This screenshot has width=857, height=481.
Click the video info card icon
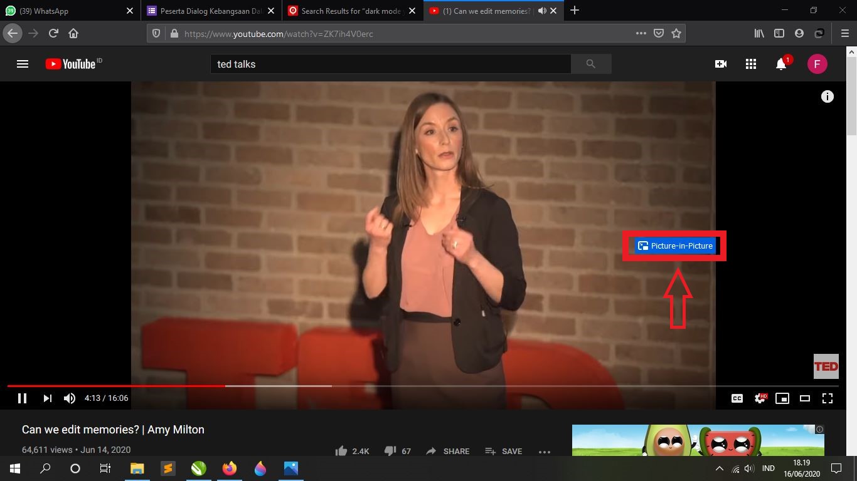pyautogui.click(x=827, y=96)
